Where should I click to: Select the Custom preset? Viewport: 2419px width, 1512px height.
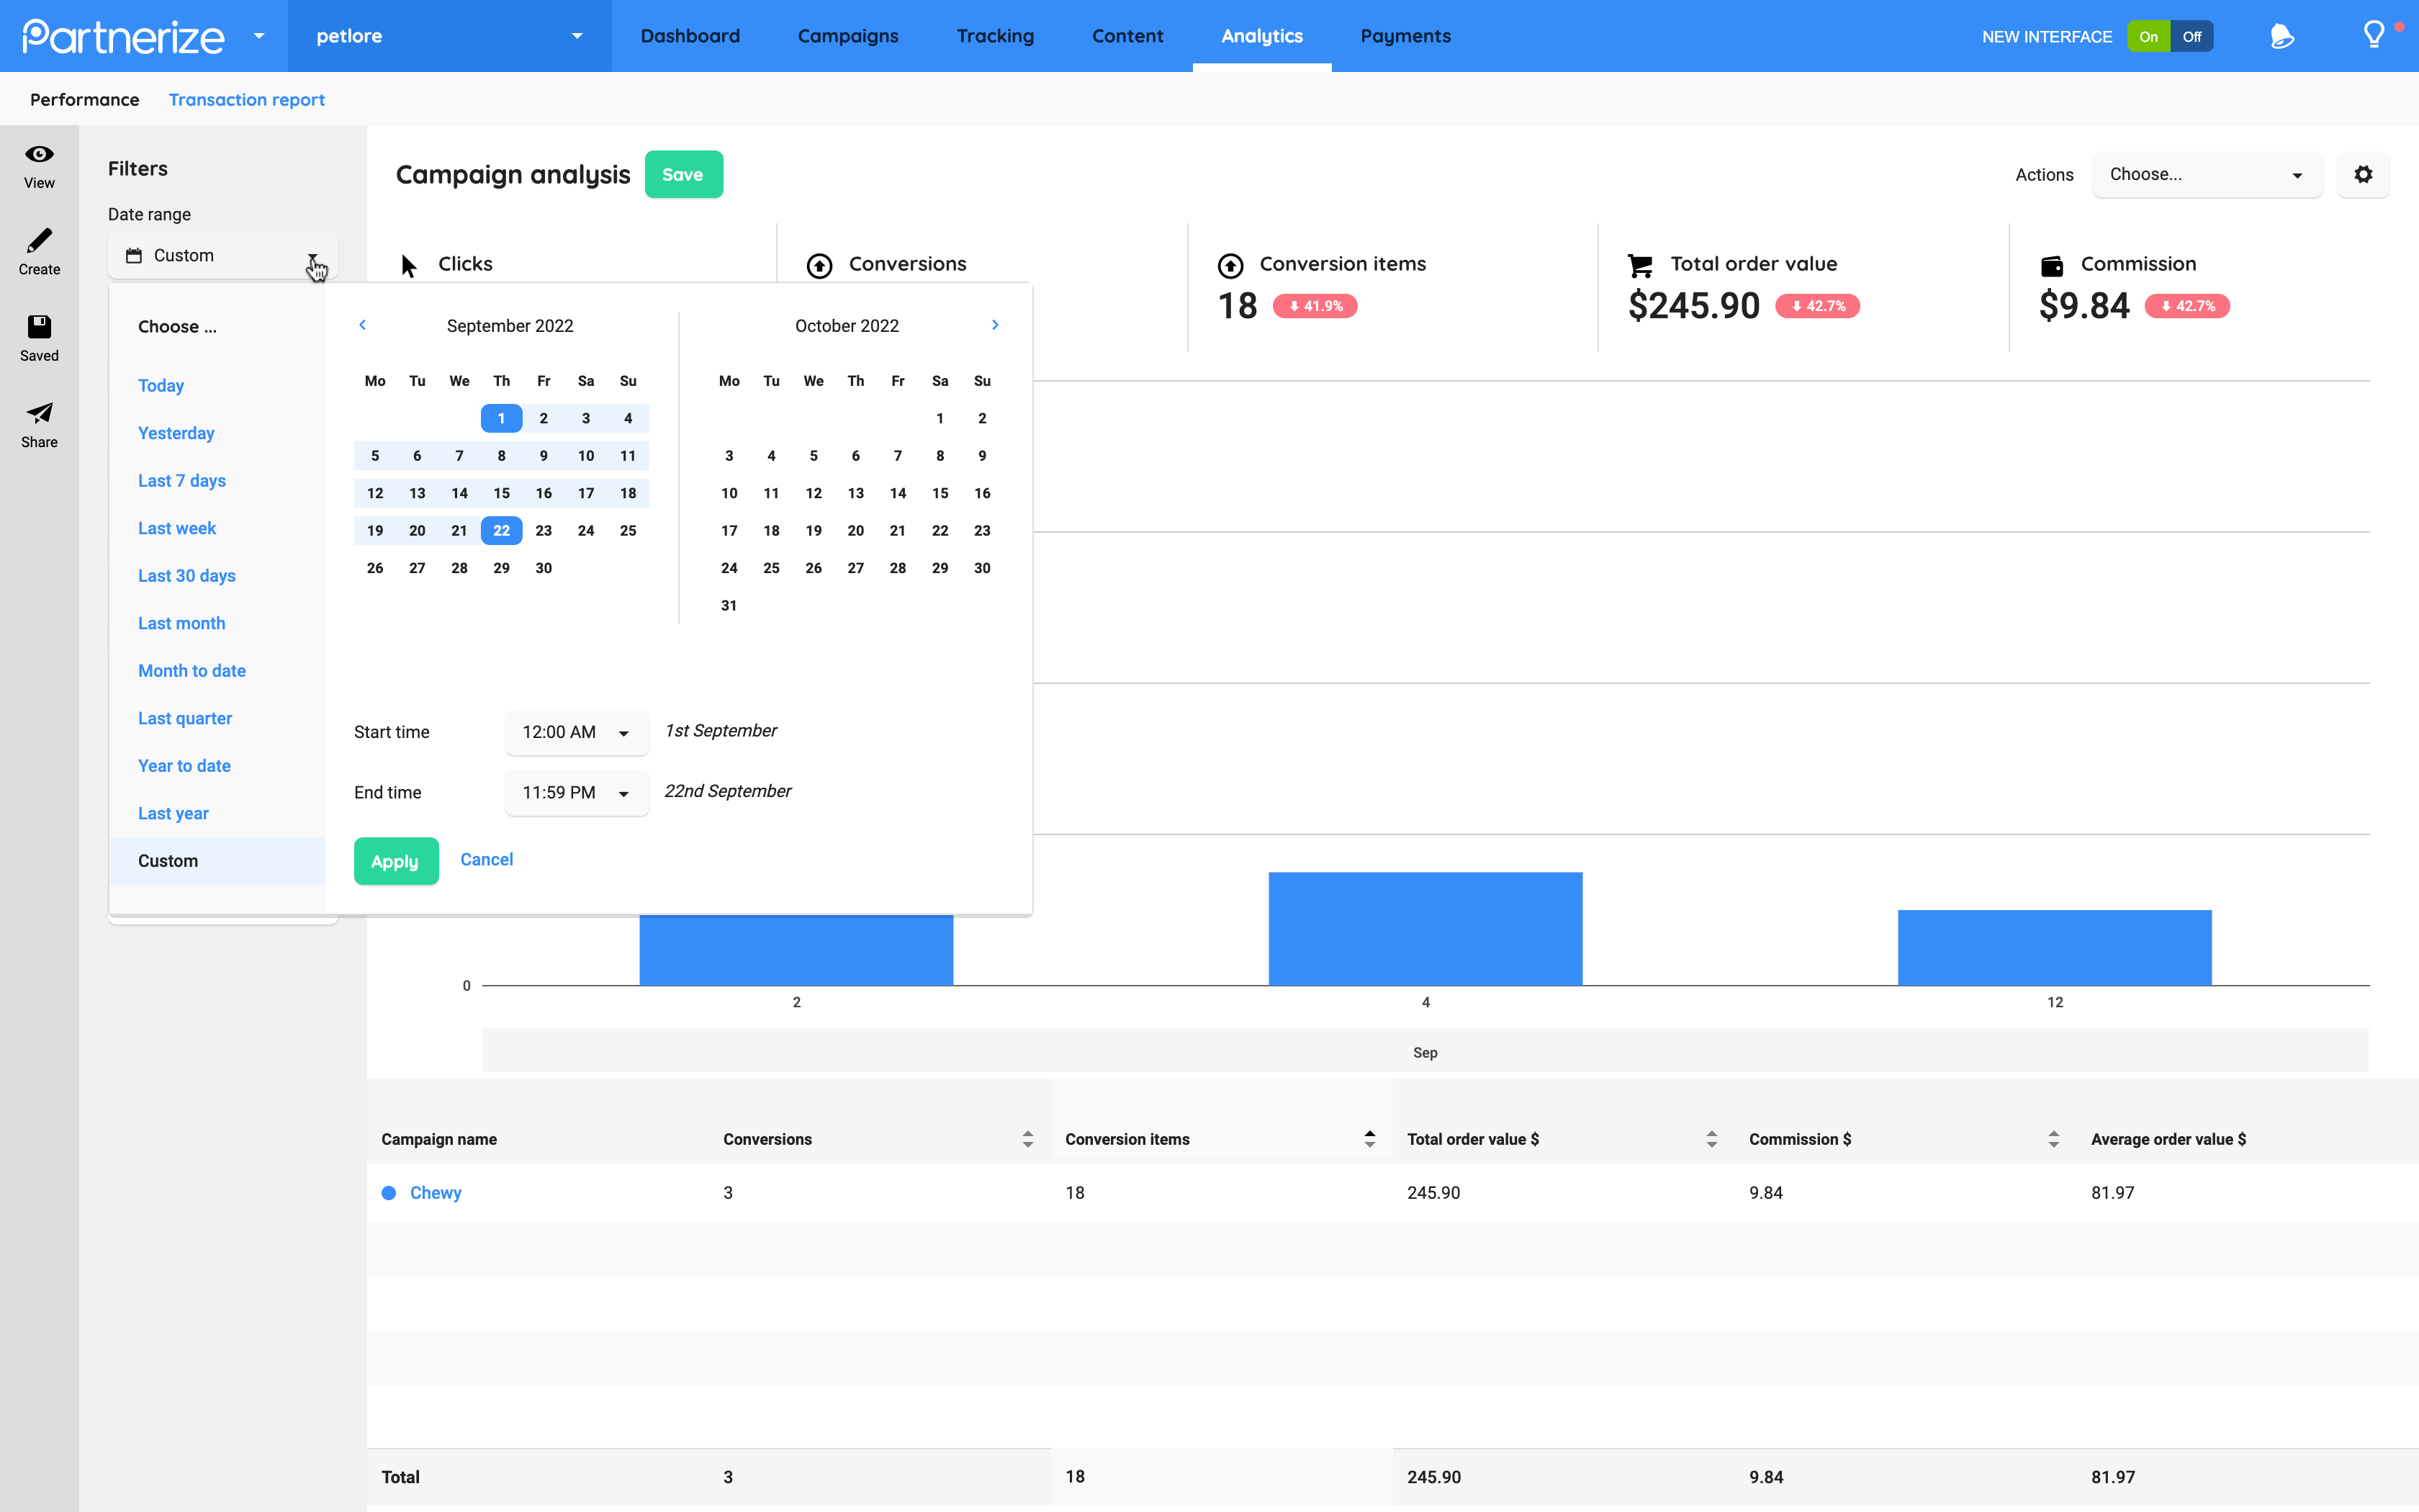click(x=217, y=861)
